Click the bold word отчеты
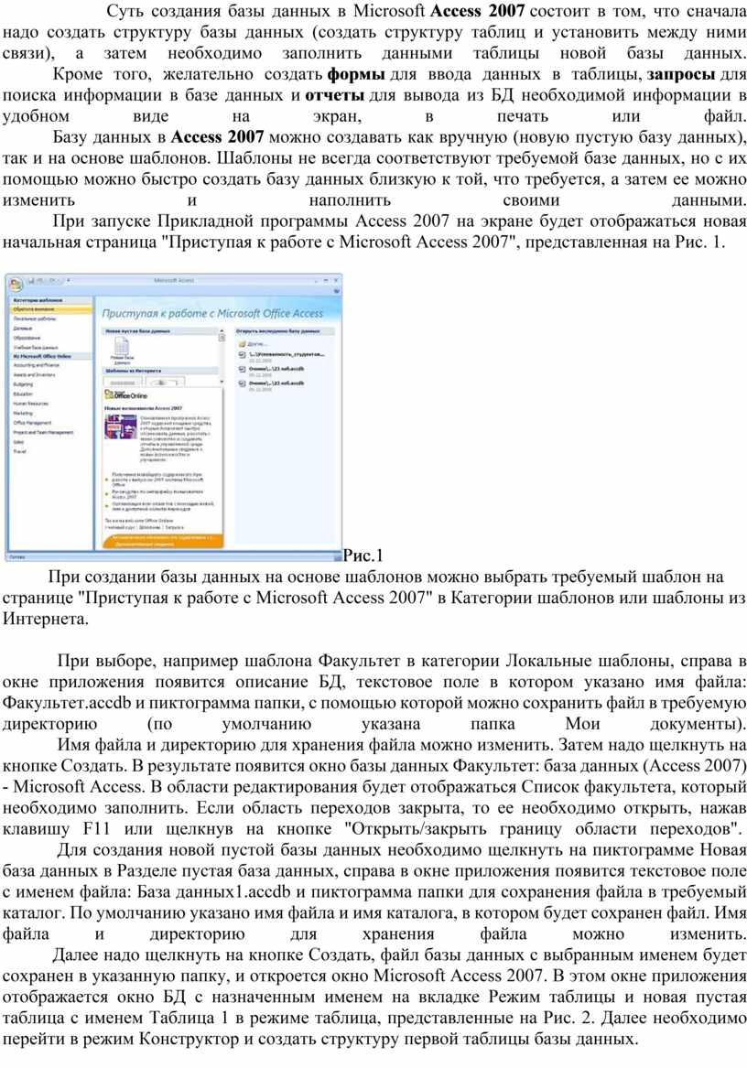 tap(334, 95)
